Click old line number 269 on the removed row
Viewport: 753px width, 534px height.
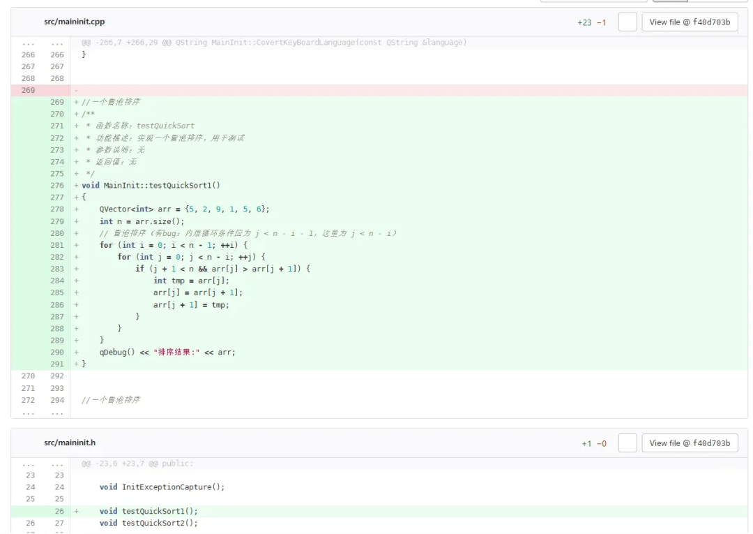click(x=28, y=90)
